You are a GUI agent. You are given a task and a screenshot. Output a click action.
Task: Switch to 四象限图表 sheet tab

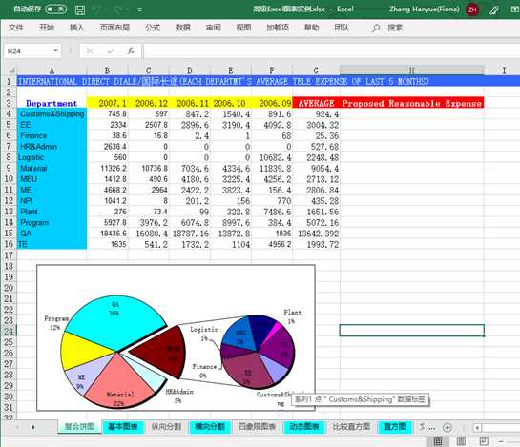tap(257, 426)
